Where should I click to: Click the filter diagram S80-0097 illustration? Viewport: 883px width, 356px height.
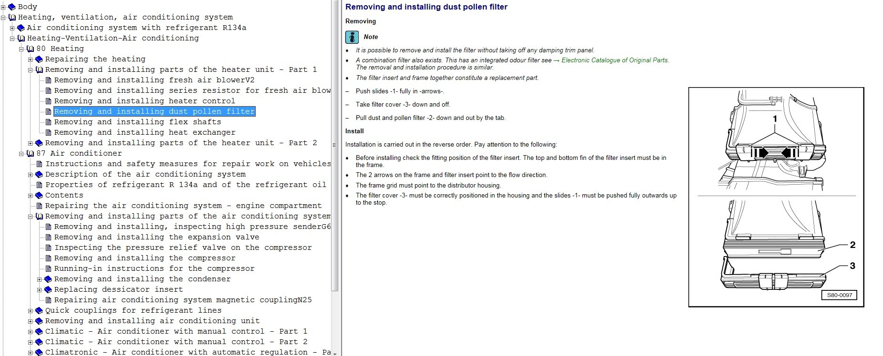[x=776, y=197]
